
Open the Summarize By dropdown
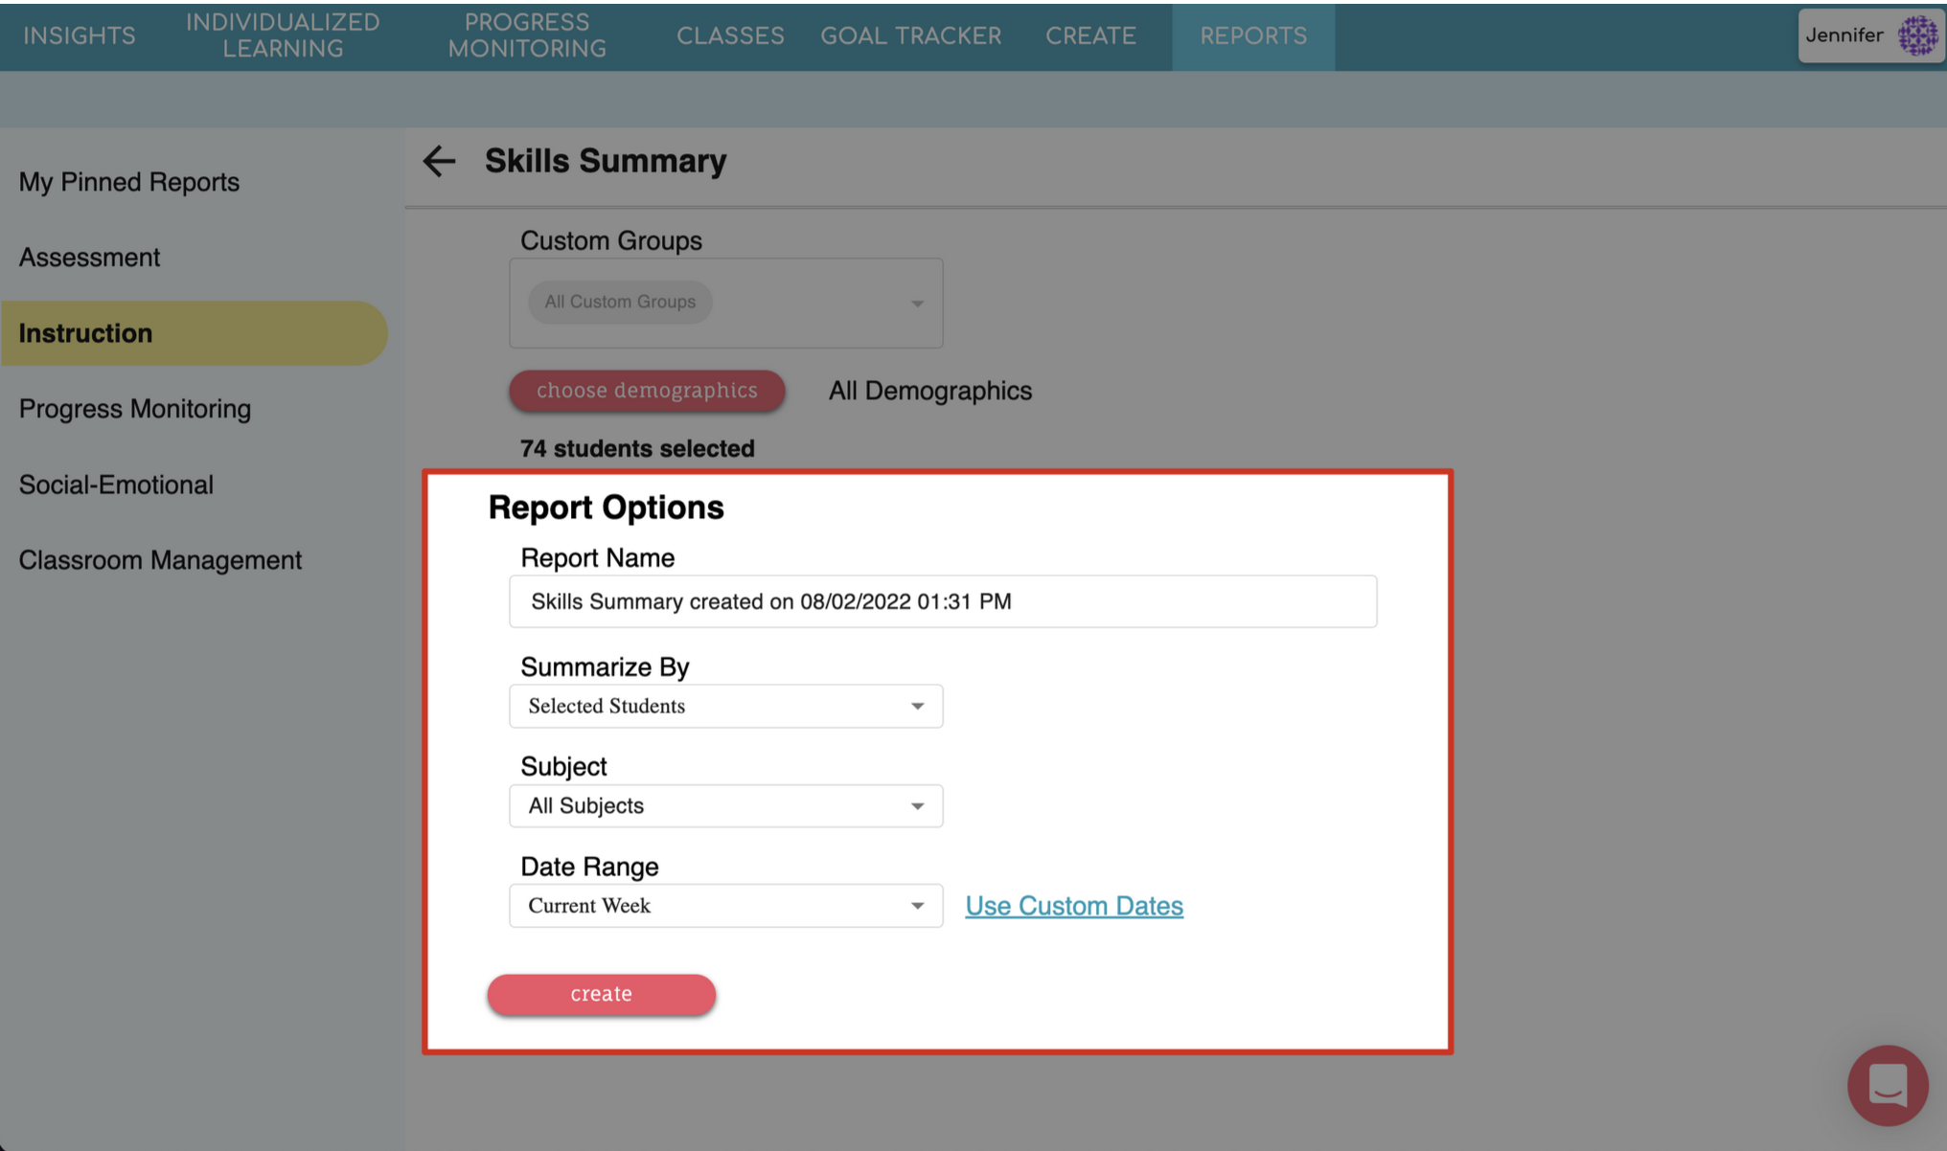[725, 707]
